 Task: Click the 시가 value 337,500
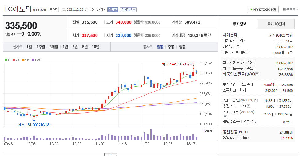pos(90,35)
